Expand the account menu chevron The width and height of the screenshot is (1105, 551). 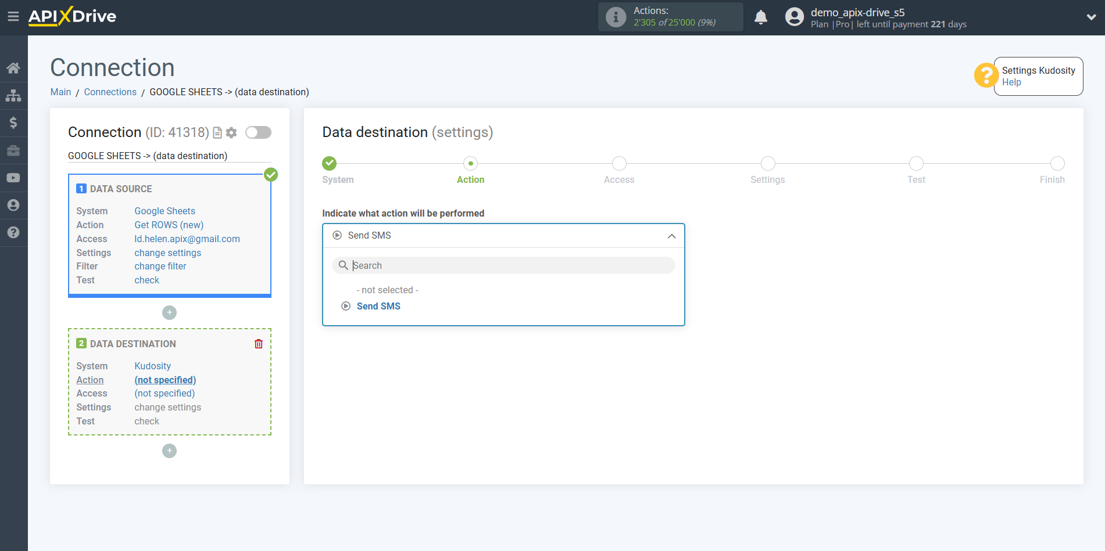pyautogui.click(x=1091, y=17)
